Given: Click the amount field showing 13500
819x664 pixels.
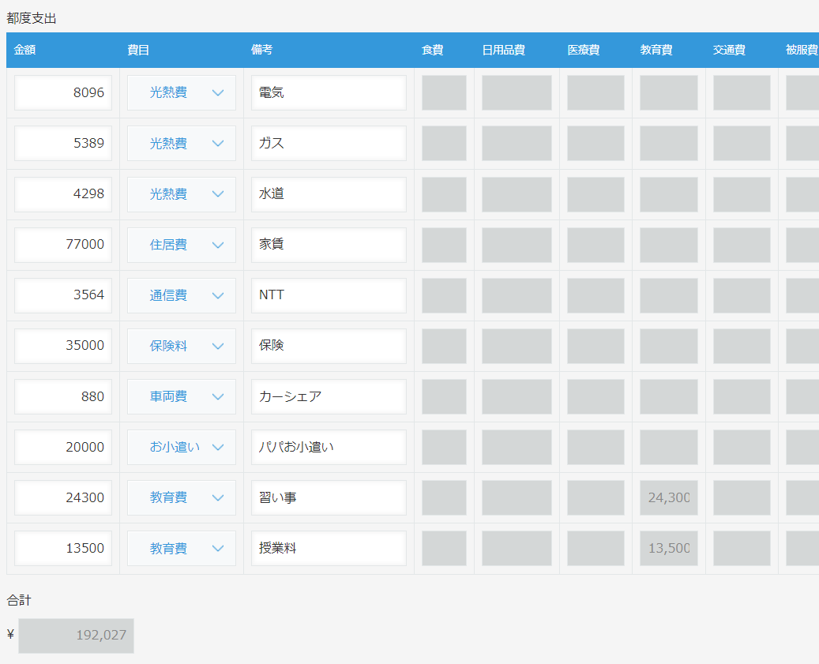Looking at the screenshot, I should (63, 548).
